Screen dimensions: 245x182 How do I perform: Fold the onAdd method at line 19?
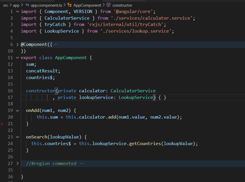coord(18,110)
